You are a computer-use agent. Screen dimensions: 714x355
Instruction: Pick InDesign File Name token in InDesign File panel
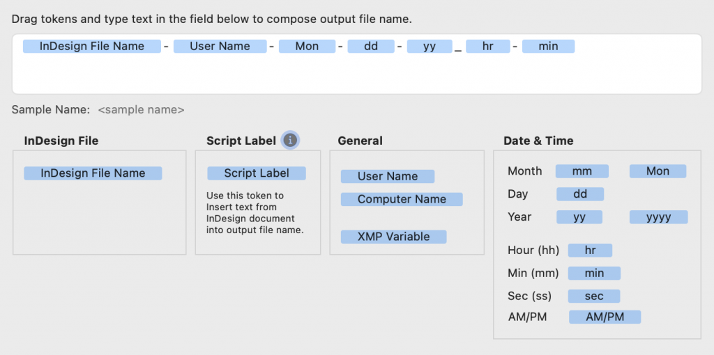[93, 173]
